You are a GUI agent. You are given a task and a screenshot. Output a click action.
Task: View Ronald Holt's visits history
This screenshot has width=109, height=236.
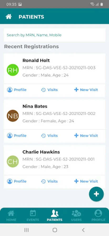click(49, 90)
